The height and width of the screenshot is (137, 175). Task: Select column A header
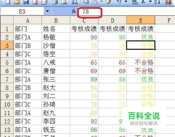[x=28, y=20]
